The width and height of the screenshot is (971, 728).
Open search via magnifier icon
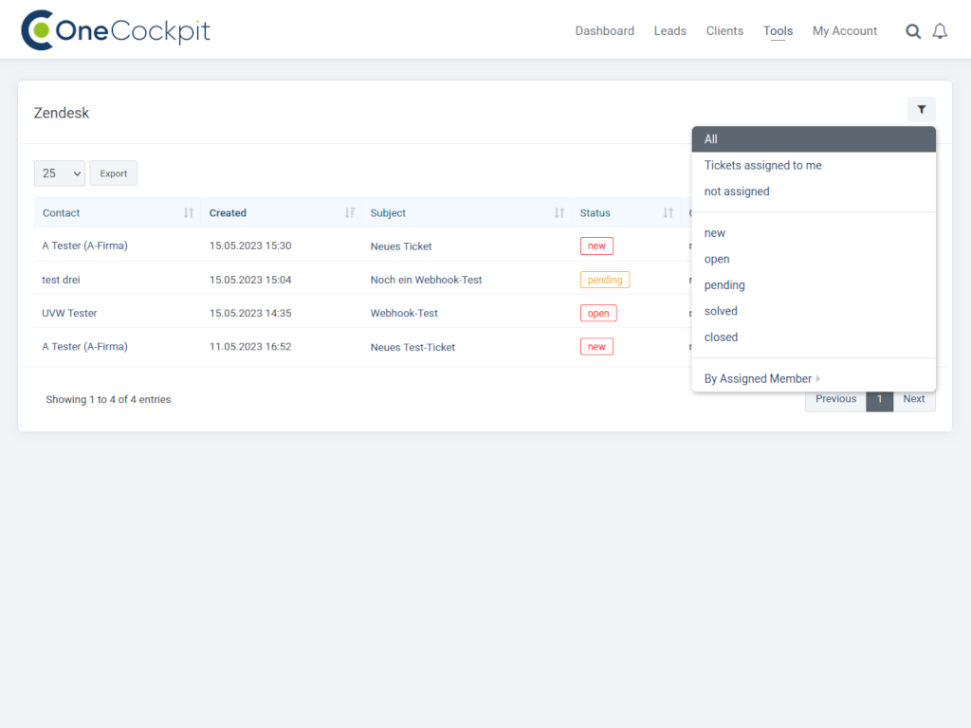coord(913,31)
